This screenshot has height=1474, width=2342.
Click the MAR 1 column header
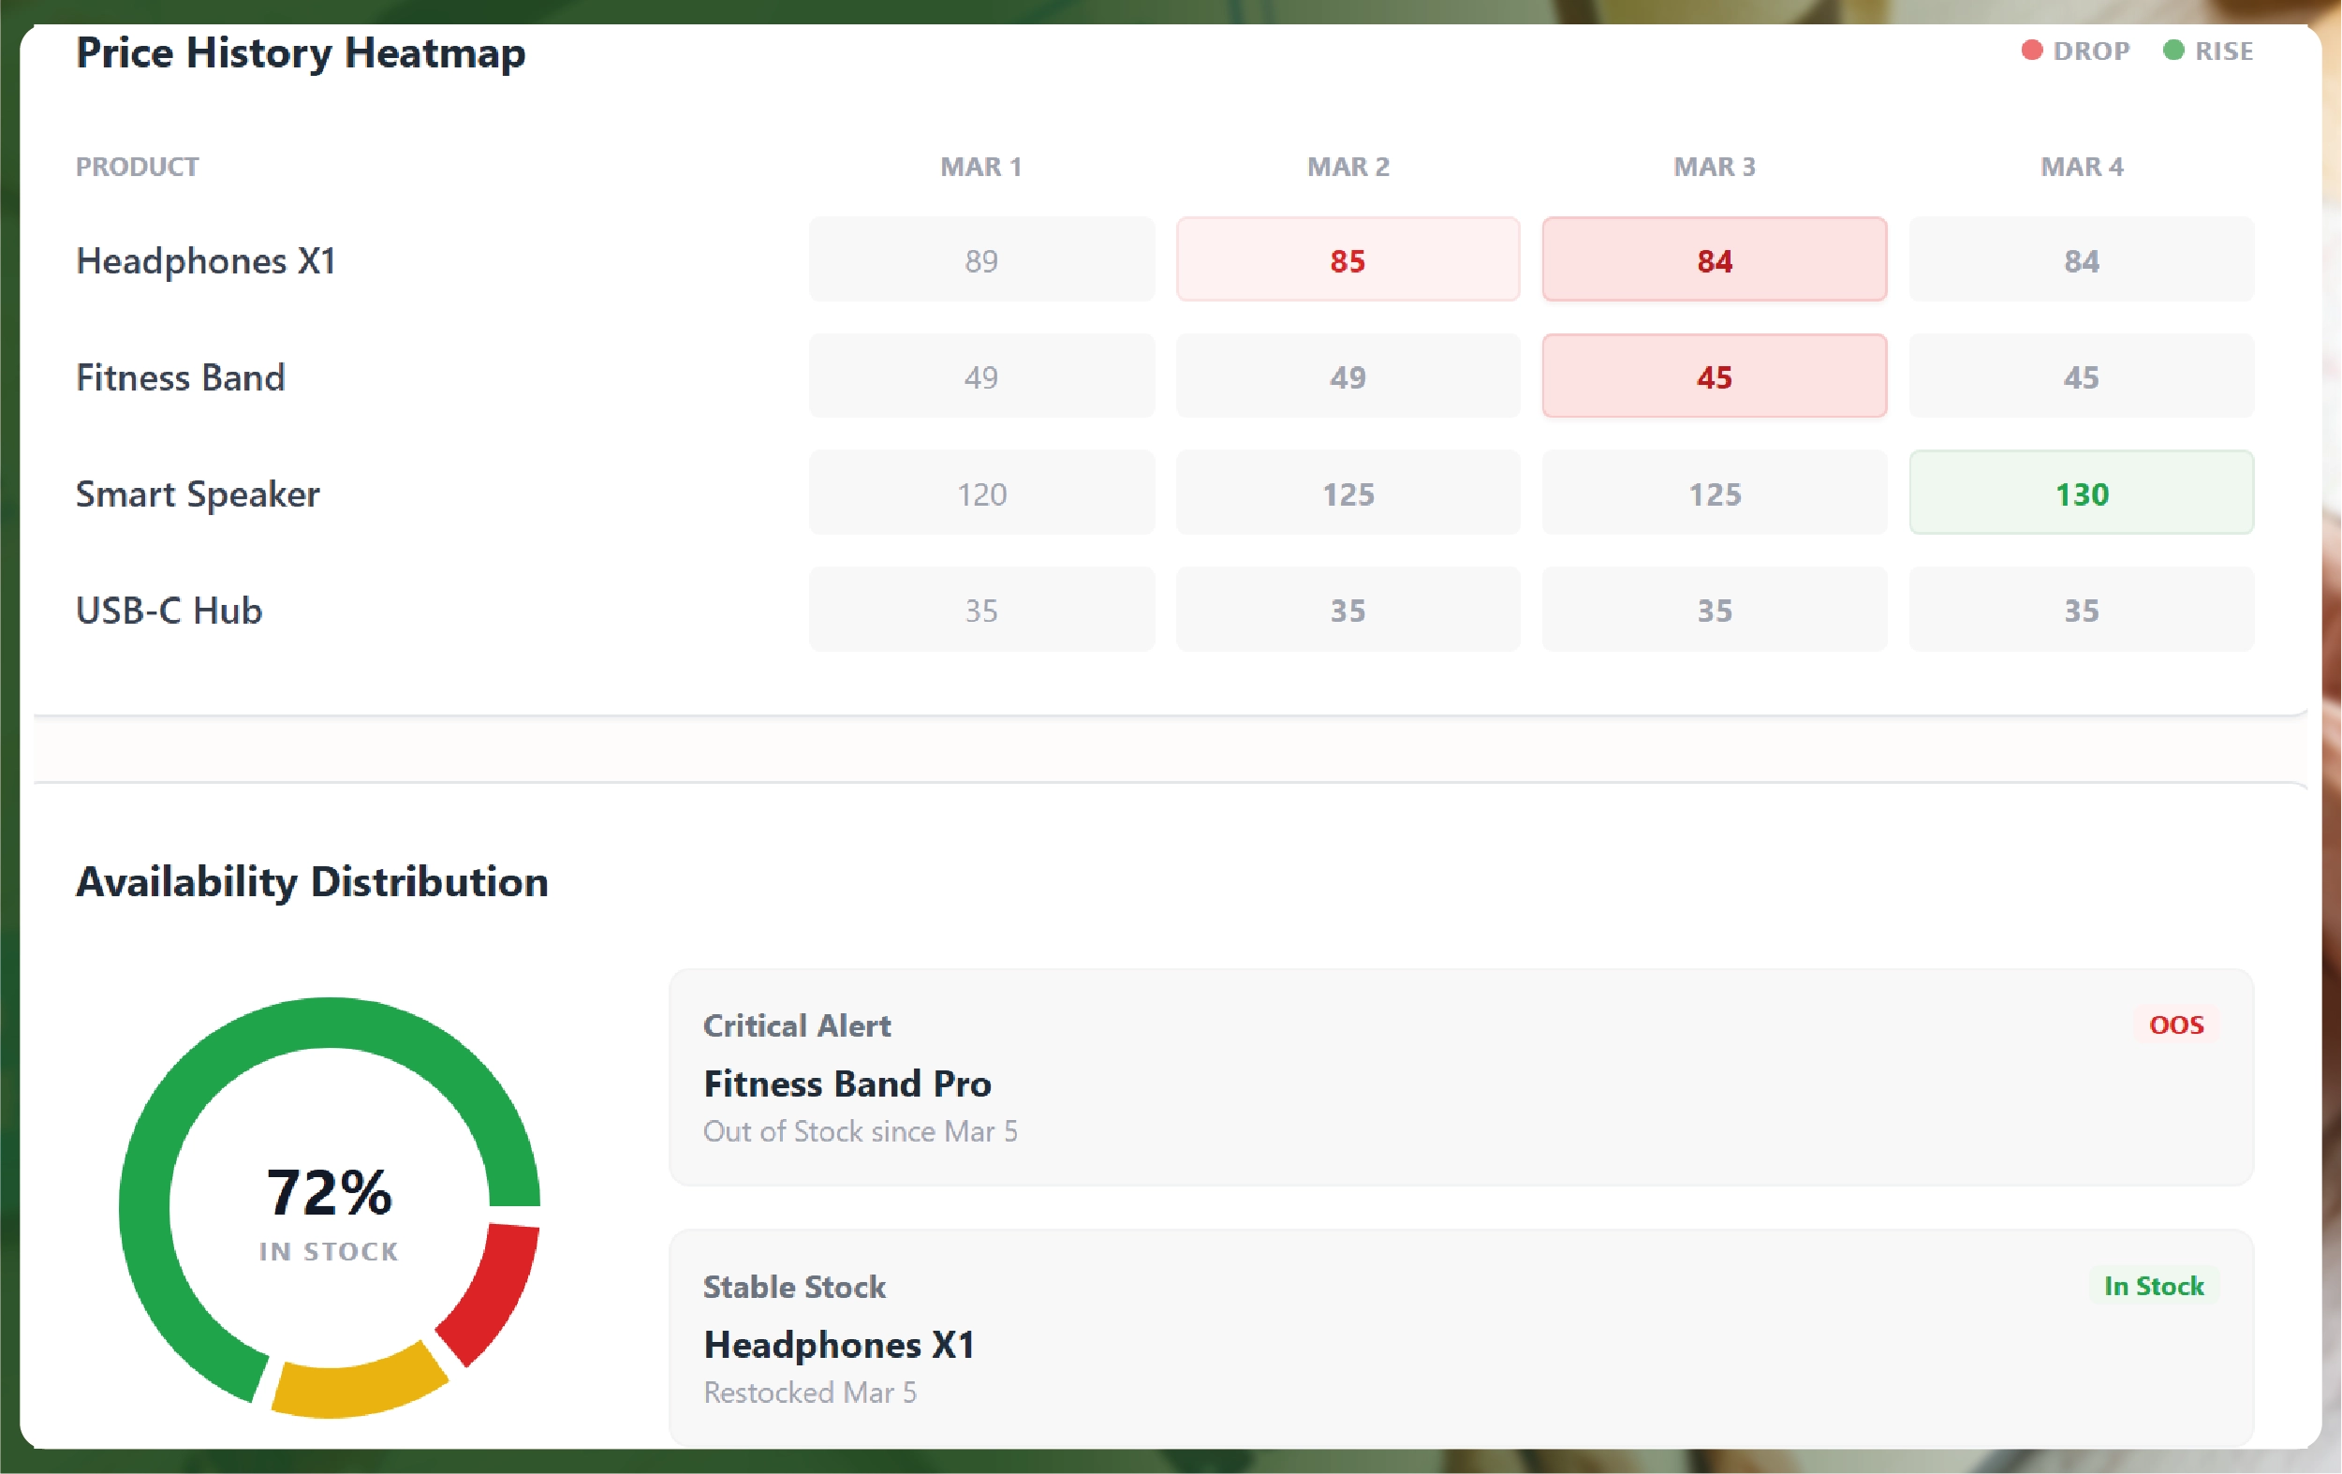click(980, 167)
